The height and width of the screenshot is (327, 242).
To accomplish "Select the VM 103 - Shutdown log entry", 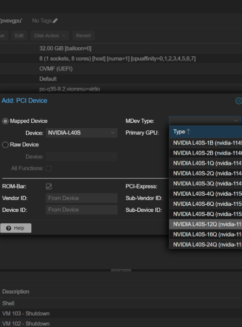I will tap(121, 313).
